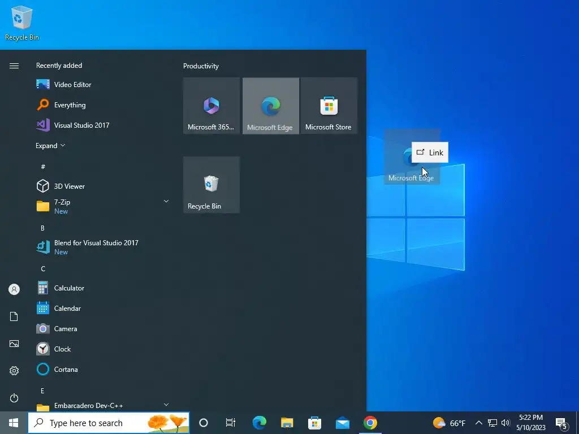Launch Microsoft Edge from taskbar
Image resolution: width=579 pixels, height=434 pixels.
[259, 423]
